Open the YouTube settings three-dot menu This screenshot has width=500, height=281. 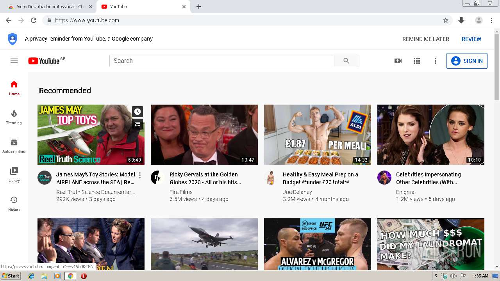pos(436,61)
